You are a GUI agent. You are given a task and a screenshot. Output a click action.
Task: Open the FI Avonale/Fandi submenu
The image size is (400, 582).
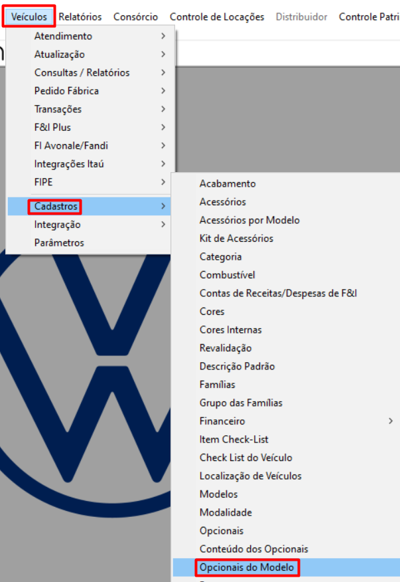pyautogui.click(x=90, y=145)
